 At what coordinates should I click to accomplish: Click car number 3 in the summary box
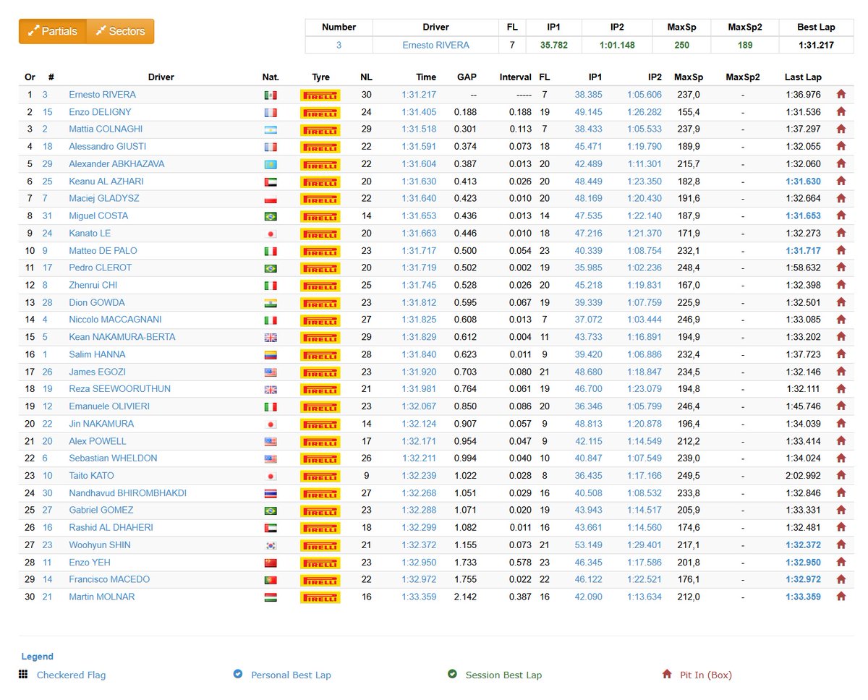pyautogui.click(x=339, y=45)
